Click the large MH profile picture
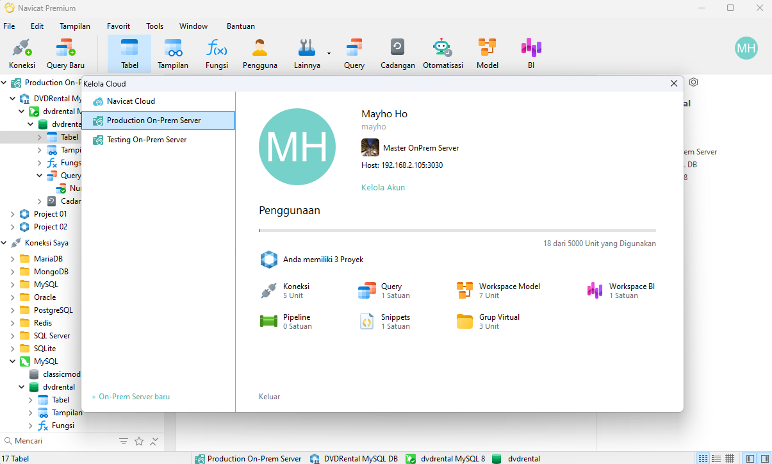Screen dimensions: 772x464 coord(297,147)
